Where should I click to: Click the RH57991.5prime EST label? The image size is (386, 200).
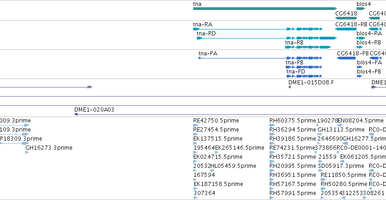[293, 193]
